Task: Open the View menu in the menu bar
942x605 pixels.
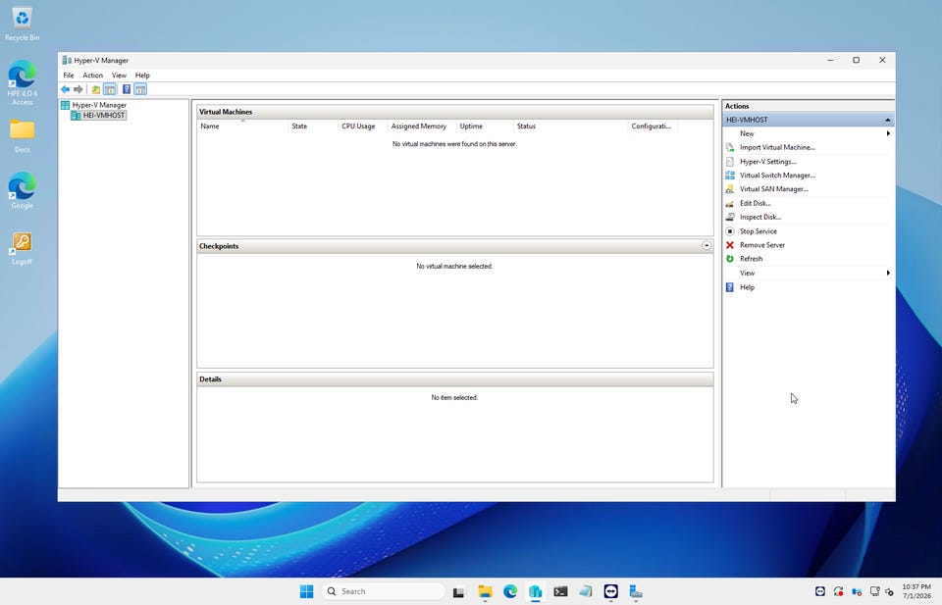Action: click(x=119, y=76)
